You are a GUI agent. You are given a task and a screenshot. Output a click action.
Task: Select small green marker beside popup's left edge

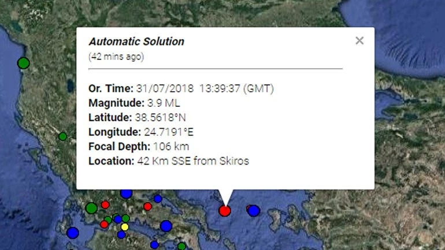point(63,137)
